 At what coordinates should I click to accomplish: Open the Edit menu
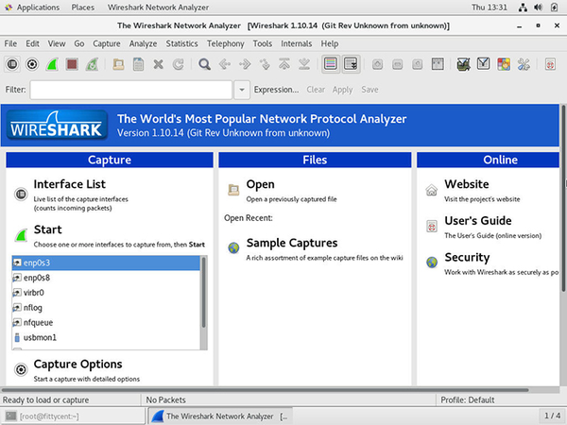point(32,43)
